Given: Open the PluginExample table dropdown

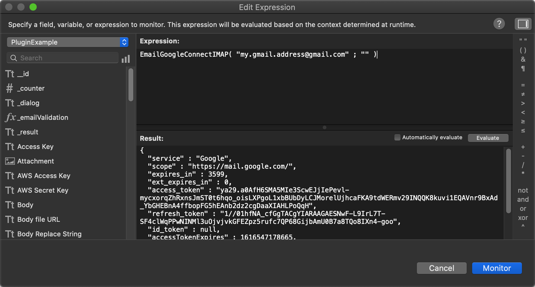Looking at the screenshot, I should tap(68, 42).
